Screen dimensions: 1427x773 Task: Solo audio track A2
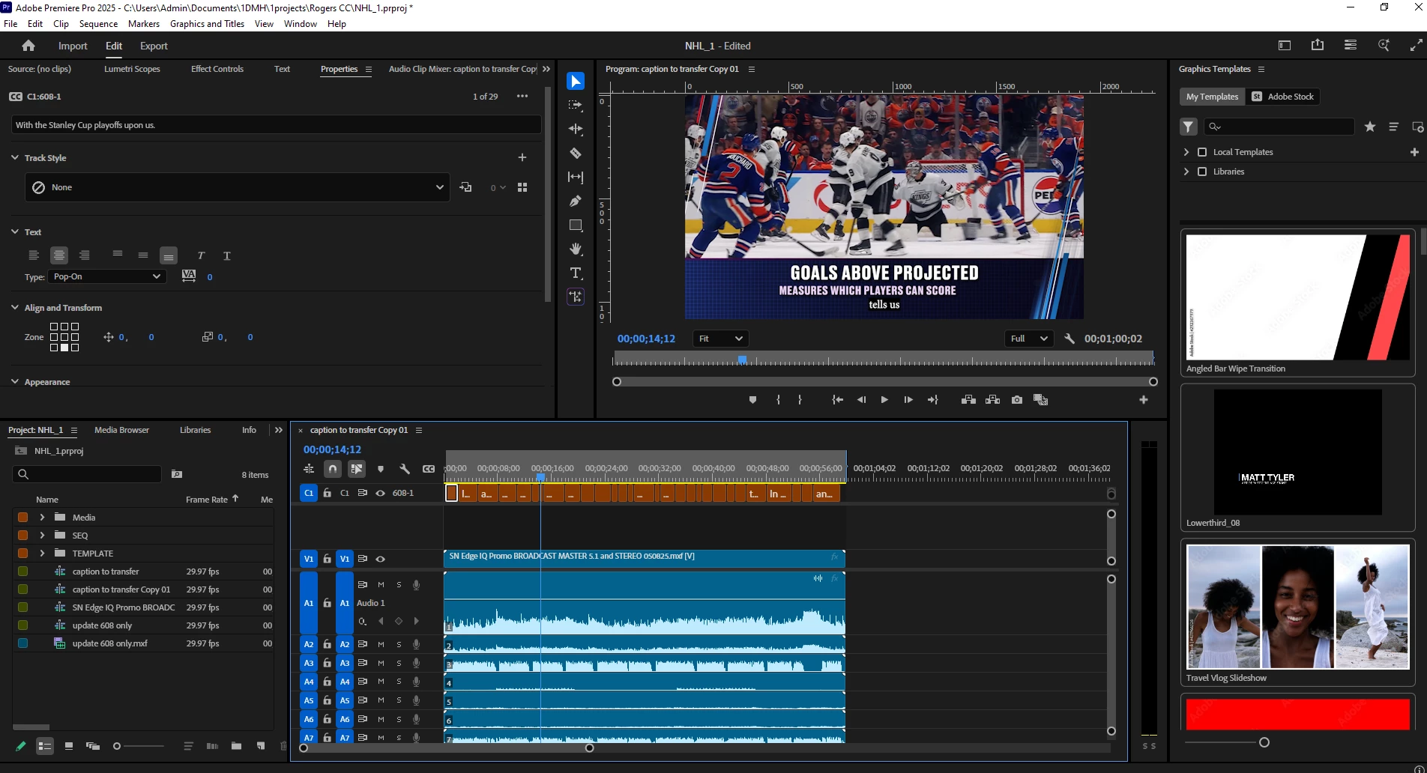[399, 644]
